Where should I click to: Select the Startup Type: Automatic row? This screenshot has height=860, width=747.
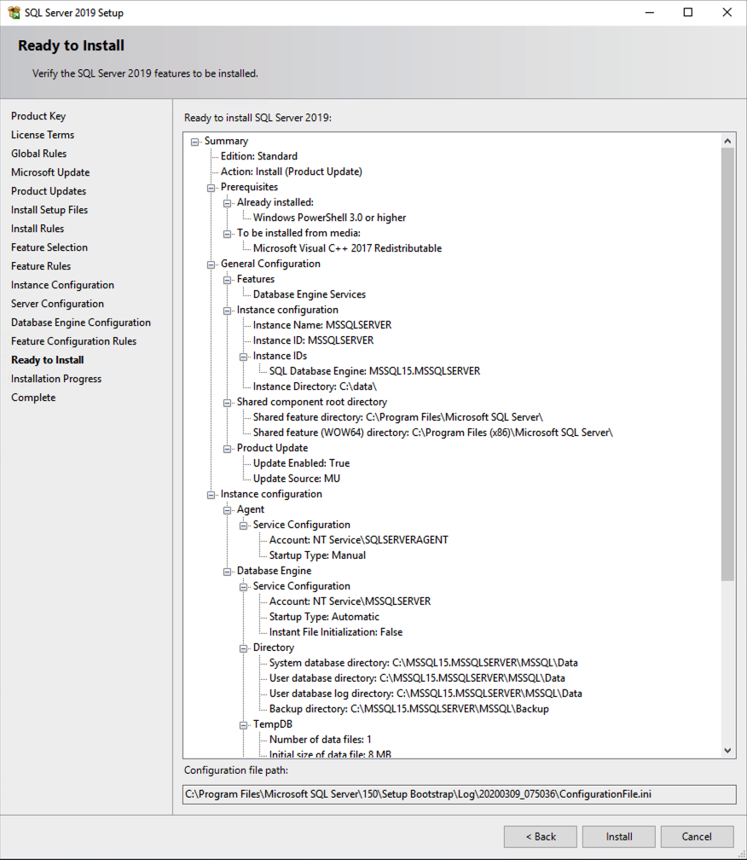324,617
